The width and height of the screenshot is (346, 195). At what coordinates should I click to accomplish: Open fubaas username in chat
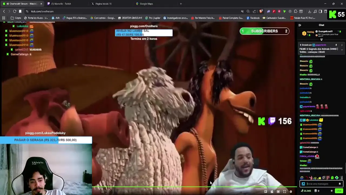[x=303, y=161]
